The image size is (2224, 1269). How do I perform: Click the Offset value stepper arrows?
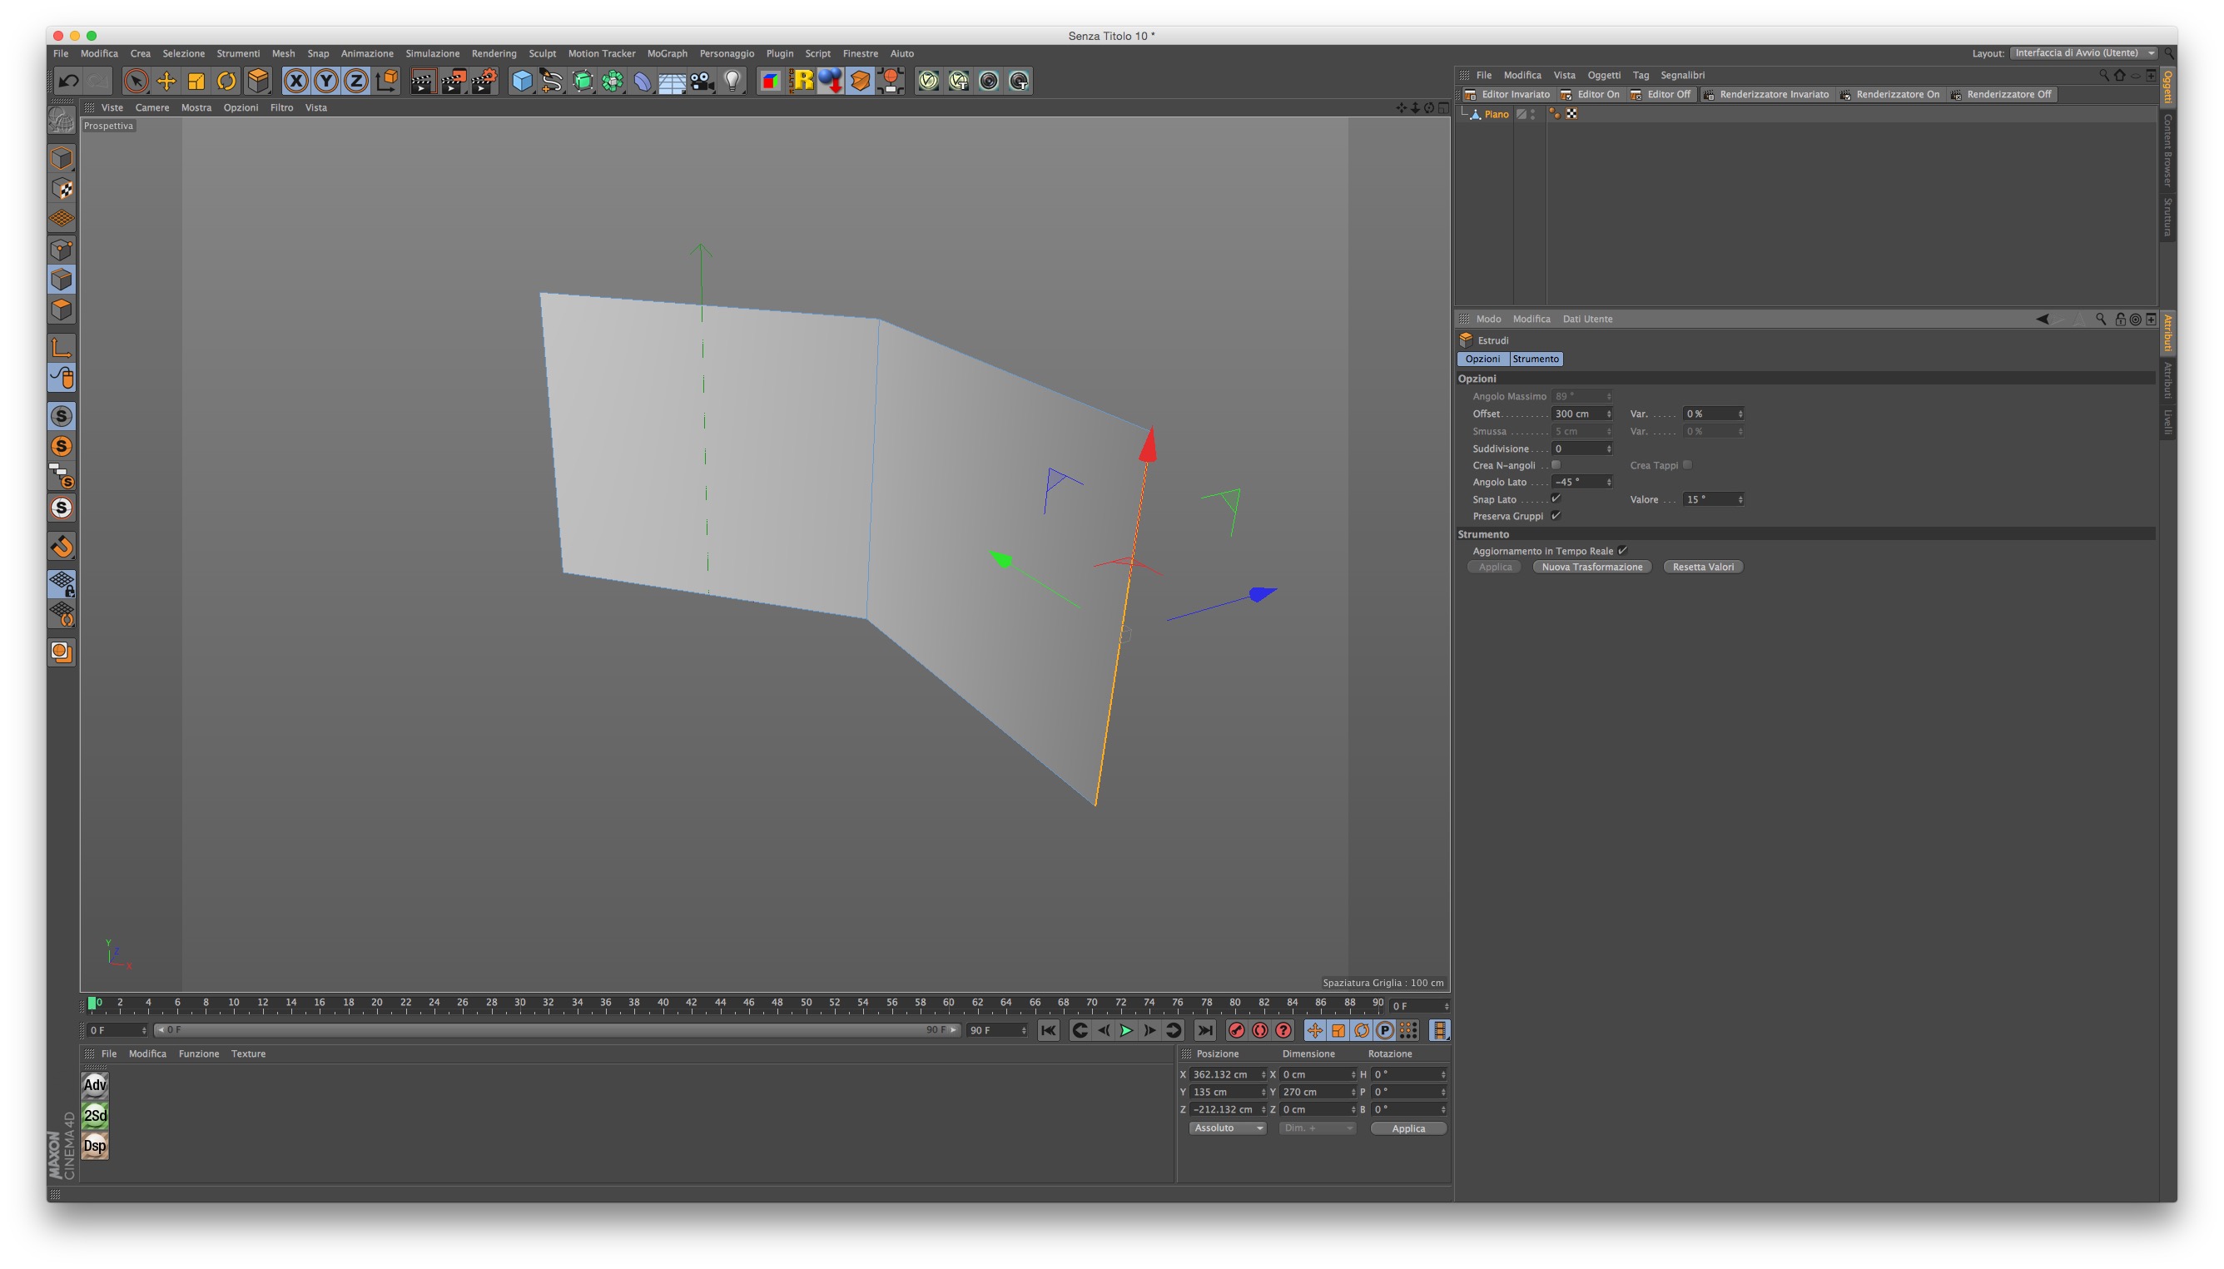click(1609, 414)
